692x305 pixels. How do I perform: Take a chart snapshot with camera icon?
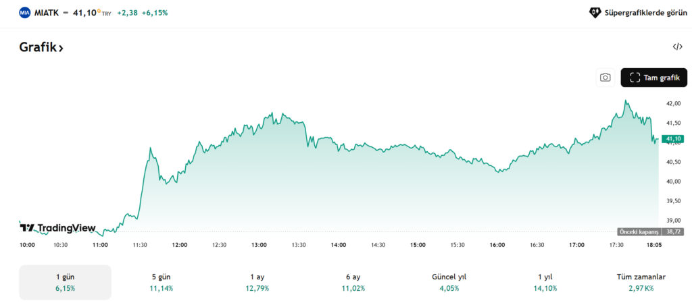[605, 78]
